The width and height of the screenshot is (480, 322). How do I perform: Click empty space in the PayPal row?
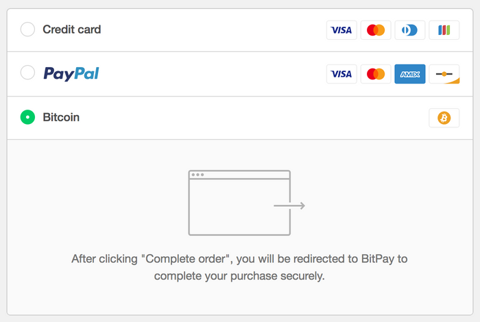point(213,74)
